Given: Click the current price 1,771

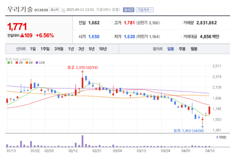Looking at the screenshot, I should (17, 27).
